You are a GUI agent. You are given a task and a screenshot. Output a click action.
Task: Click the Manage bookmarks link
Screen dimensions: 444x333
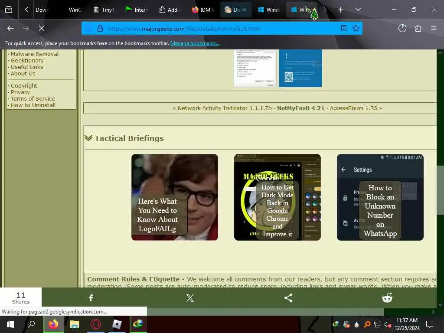point(195,43)
